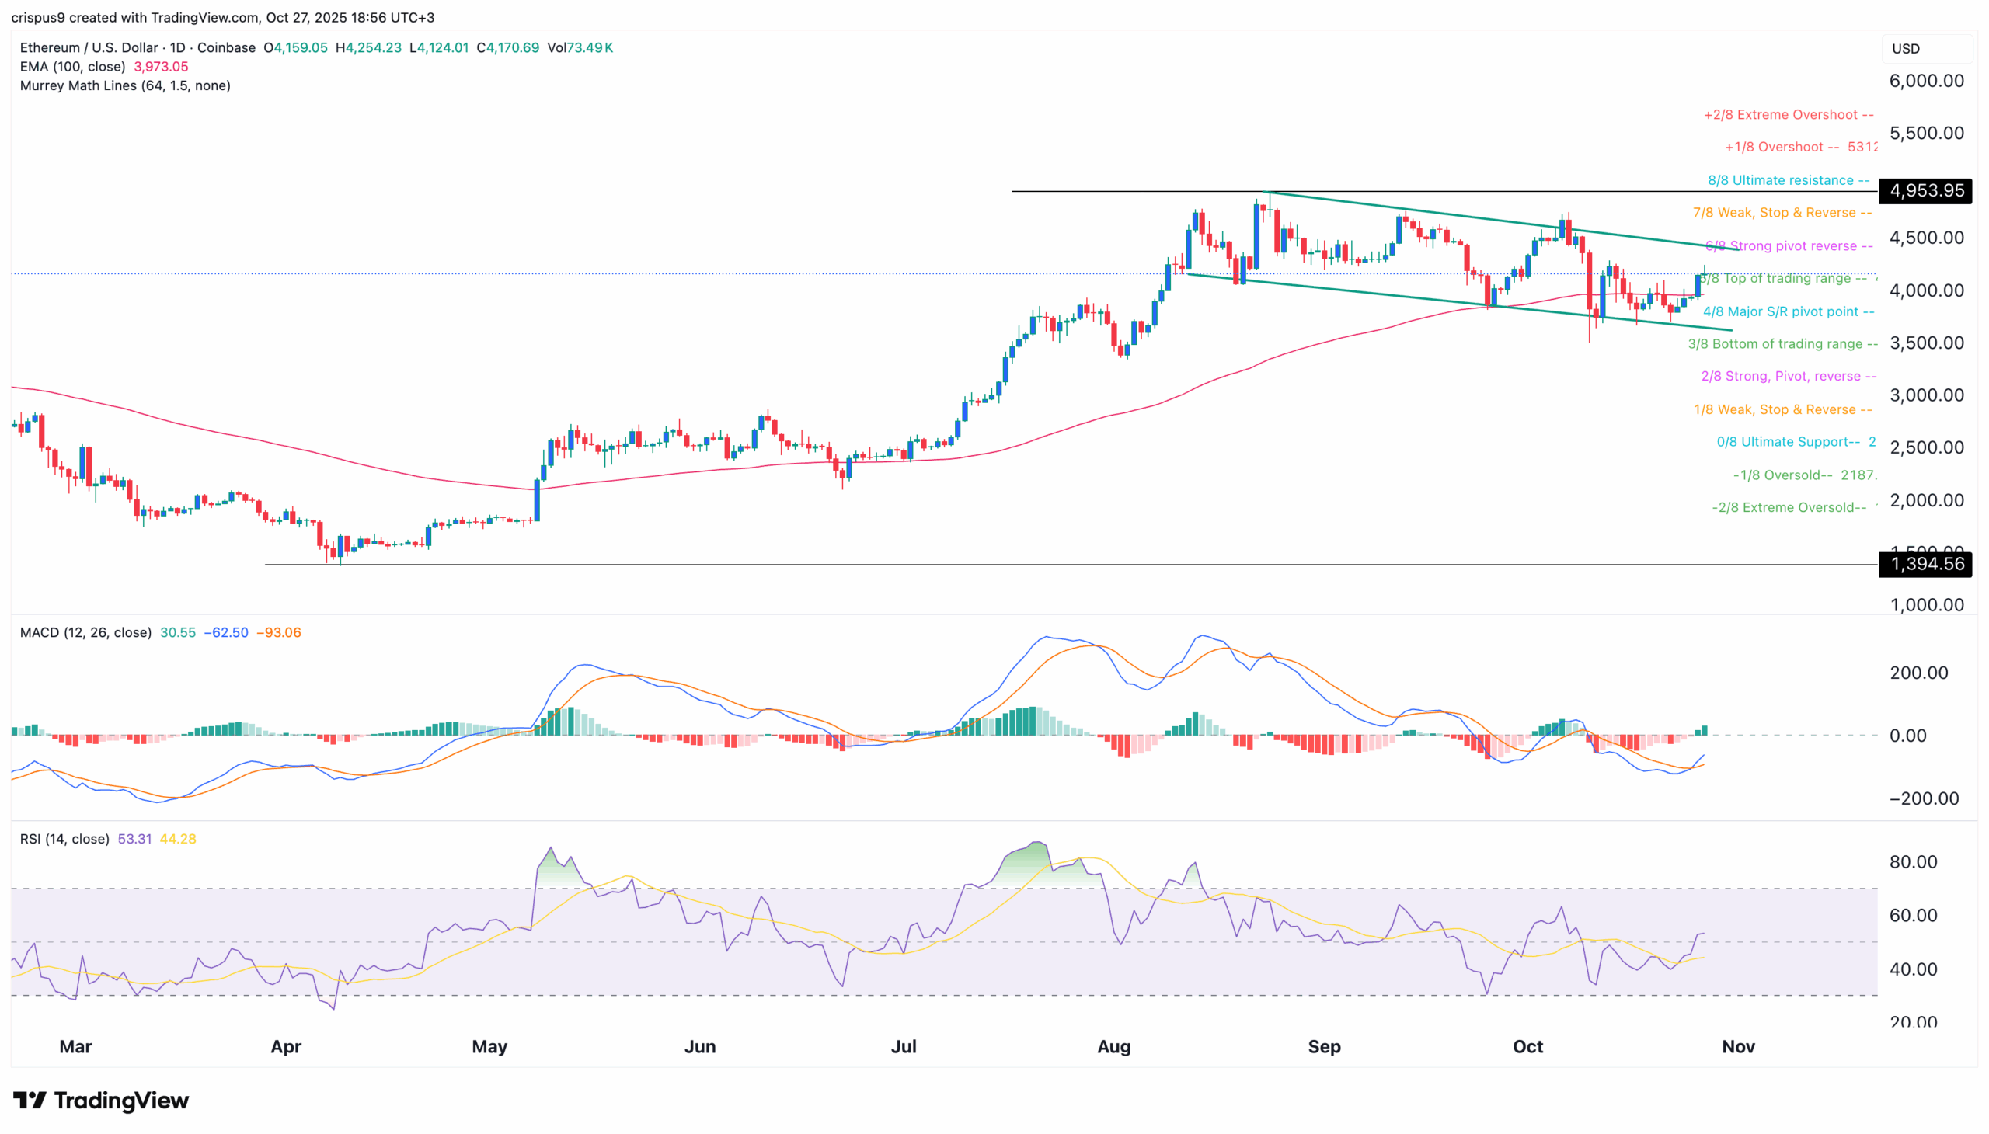This screenshot has width=1989, height=1134.
Task: Select the RSI (14, close) legend
Action: tap(63, 839)
